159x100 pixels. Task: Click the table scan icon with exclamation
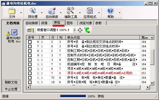(x=31, y=30)
